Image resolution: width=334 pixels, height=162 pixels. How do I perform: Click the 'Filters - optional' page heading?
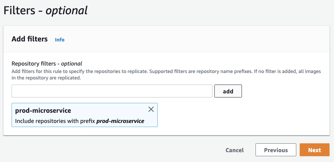(45, 11)
